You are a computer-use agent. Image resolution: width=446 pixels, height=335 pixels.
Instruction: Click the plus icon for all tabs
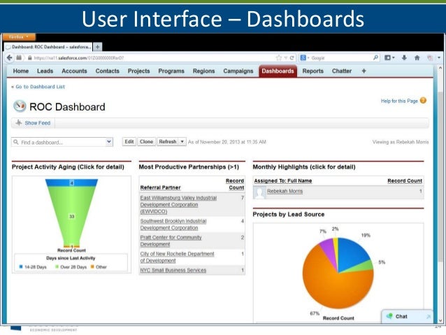tap(364, 71)
